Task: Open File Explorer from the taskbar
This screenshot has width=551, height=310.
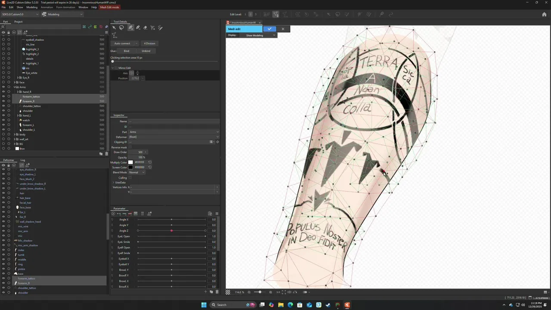Action: 281,305
